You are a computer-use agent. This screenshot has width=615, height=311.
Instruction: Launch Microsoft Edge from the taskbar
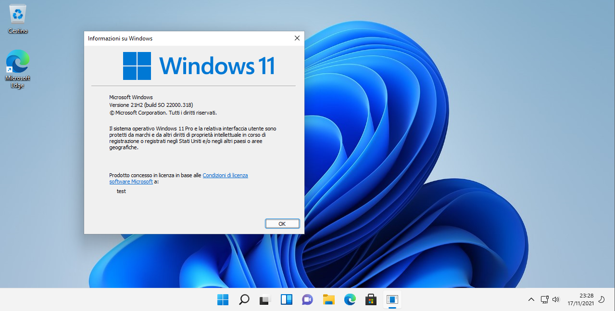(350, 299)
